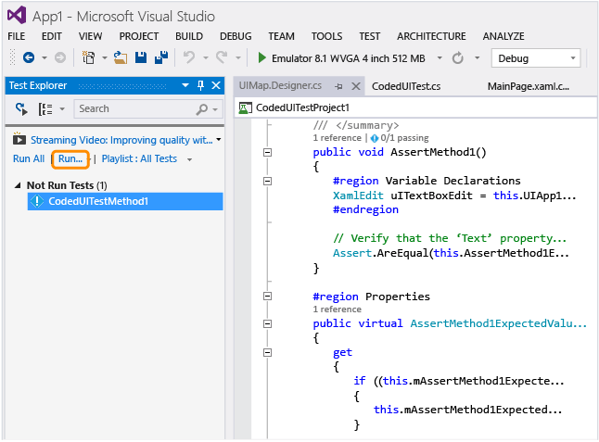Open the TEAM menu
The image size is (599, 442).
(x=281, y=36)
